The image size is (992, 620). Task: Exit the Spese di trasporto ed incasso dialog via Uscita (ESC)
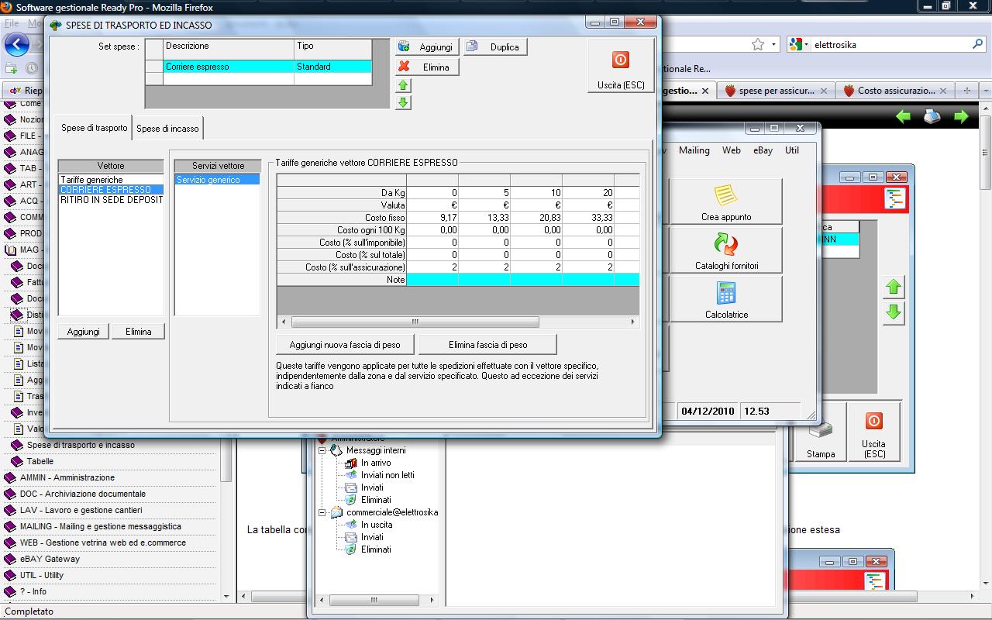[x=621, y=66]
